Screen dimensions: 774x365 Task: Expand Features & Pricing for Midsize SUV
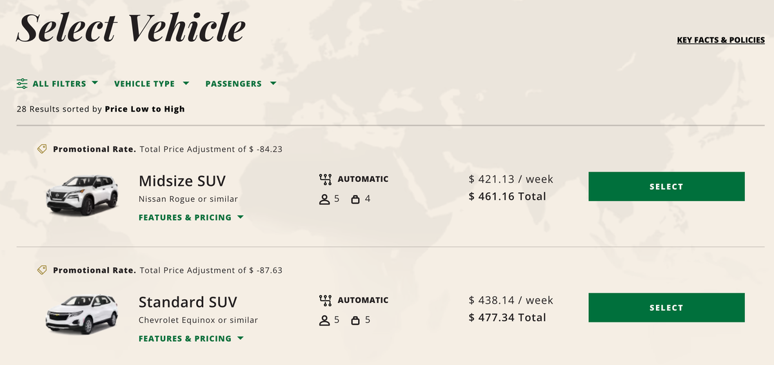click(x=191, y=217)
